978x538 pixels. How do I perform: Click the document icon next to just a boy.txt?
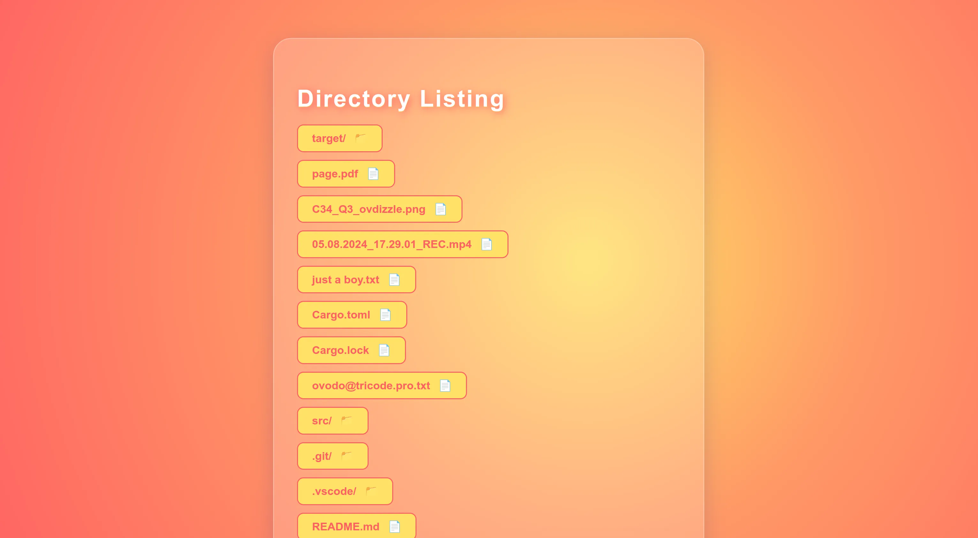point(394,280)
